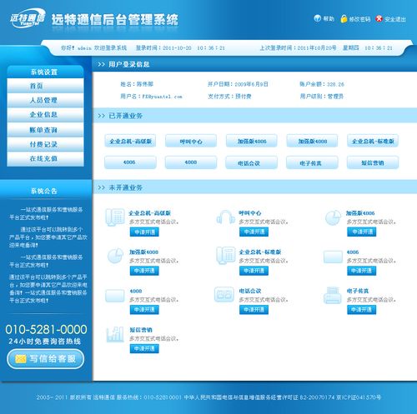Screen dimensions: 417x414
Task: Click 申请开通 for 加强版4006
Action: coord(362,232)
